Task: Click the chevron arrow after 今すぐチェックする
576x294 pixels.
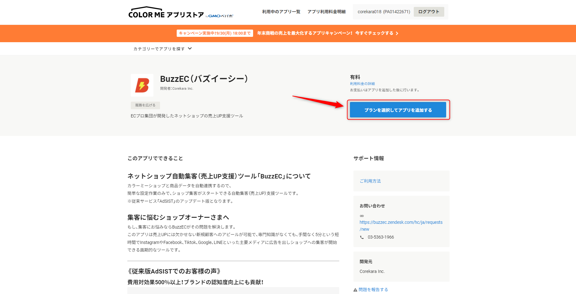Action: point(397,33)
